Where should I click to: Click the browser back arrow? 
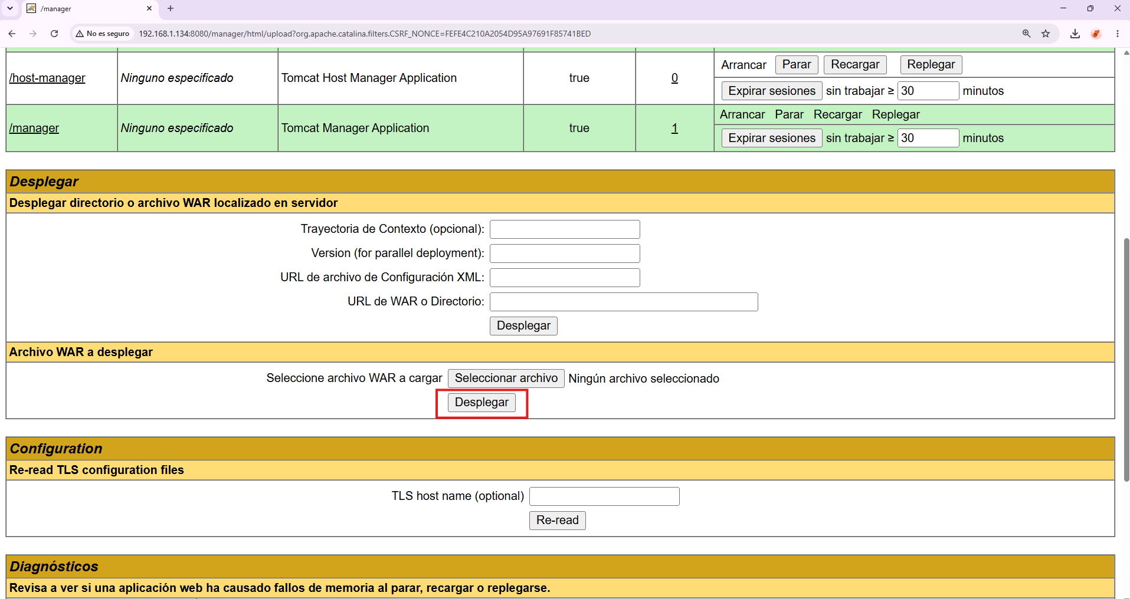point(12,34)
